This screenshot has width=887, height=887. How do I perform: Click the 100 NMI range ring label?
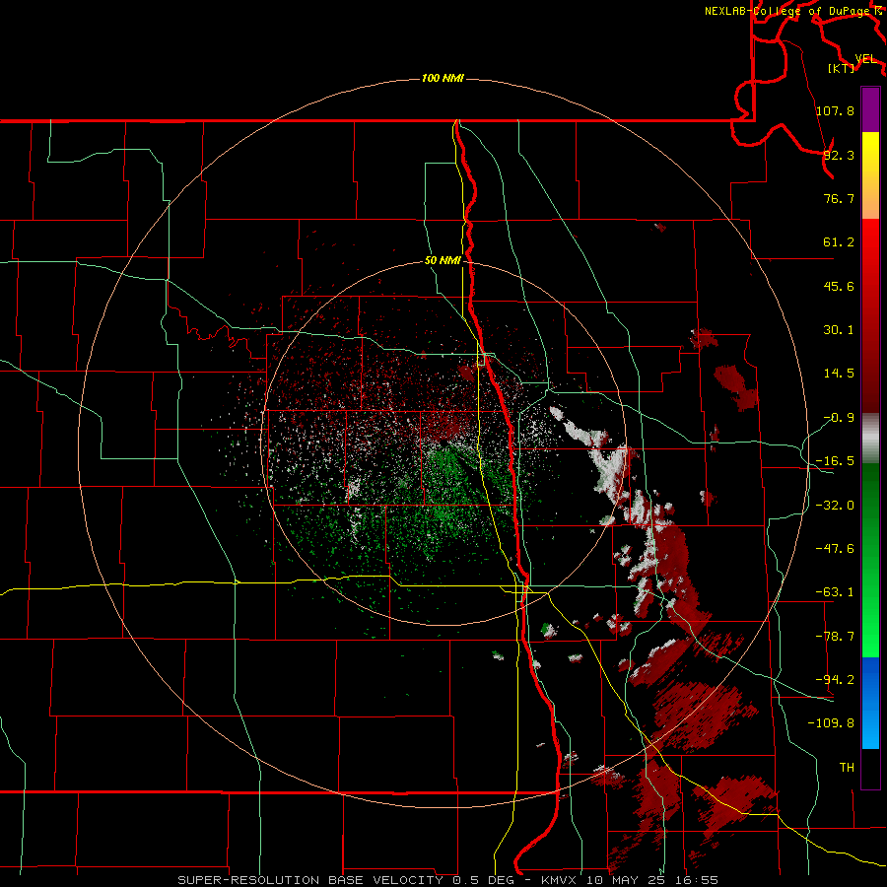click(443, 78)
